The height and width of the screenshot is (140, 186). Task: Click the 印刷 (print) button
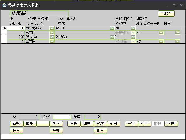[x=87, y=124]
